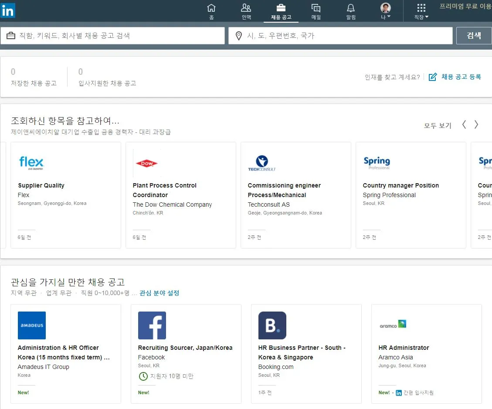The height and width of the screenshot is (409, 492).
Task: Click the location pin icon
Action: [x=239, y=36]
